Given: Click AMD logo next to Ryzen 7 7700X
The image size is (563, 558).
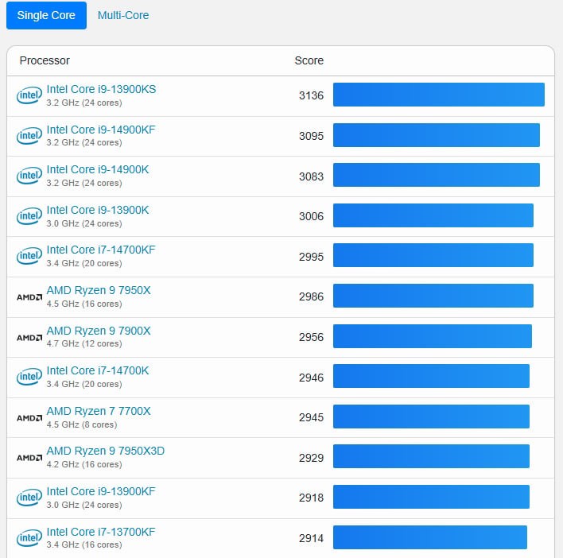Looking at the screenshot, I should [x=29, y=417].
